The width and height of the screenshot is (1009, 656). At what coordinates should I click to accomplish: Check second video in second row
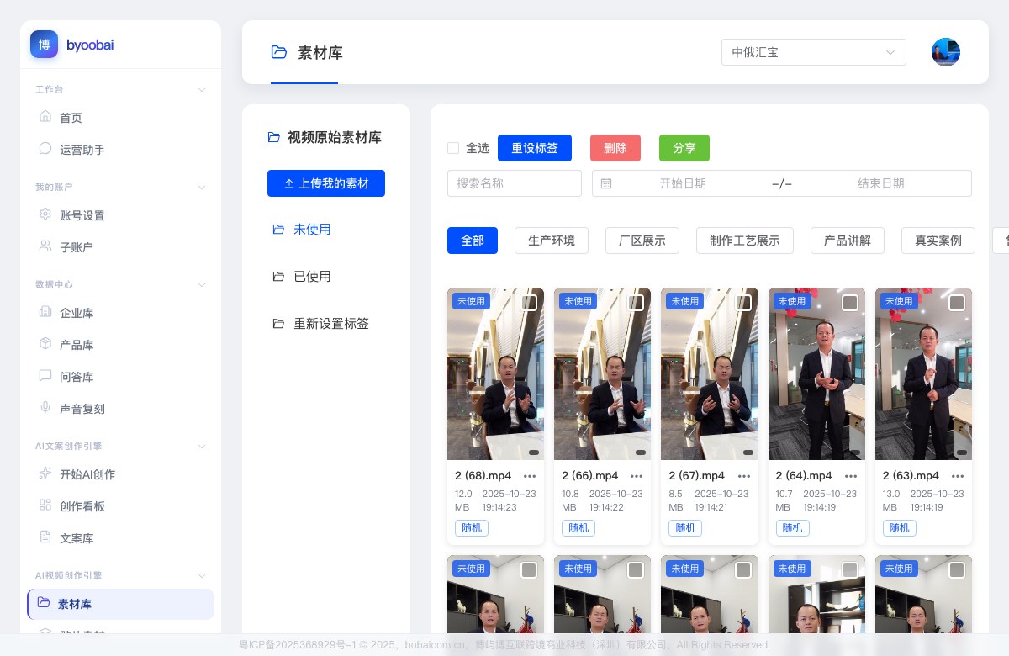[636, 570]
